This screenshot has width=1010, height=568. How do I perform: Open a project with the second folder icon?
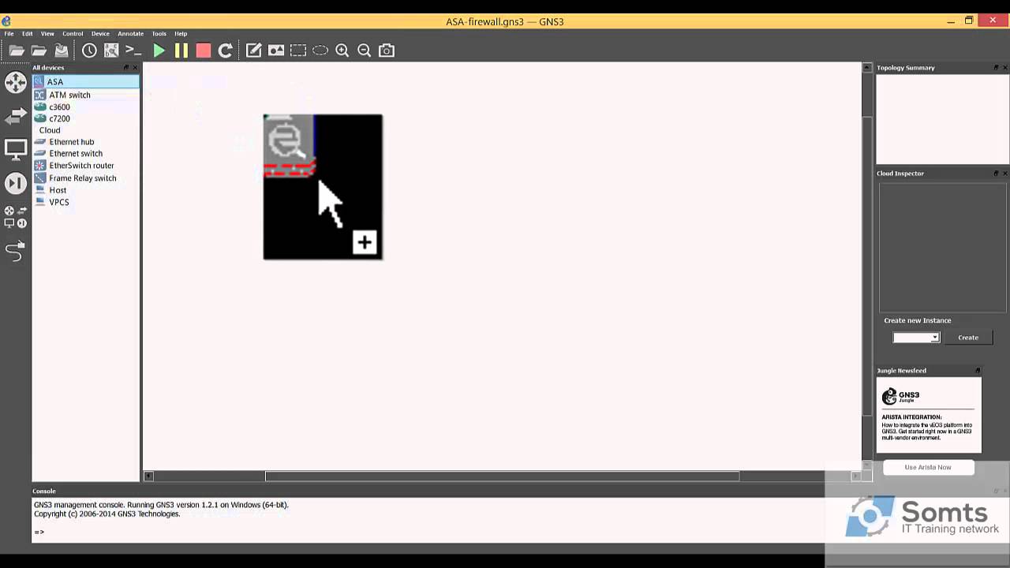[x=39, y=50]
